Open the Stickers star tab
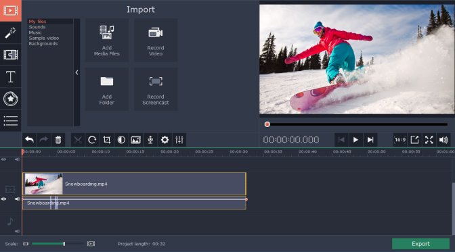The width and height of the screenshot is (455, 252). tap(10, 99)
